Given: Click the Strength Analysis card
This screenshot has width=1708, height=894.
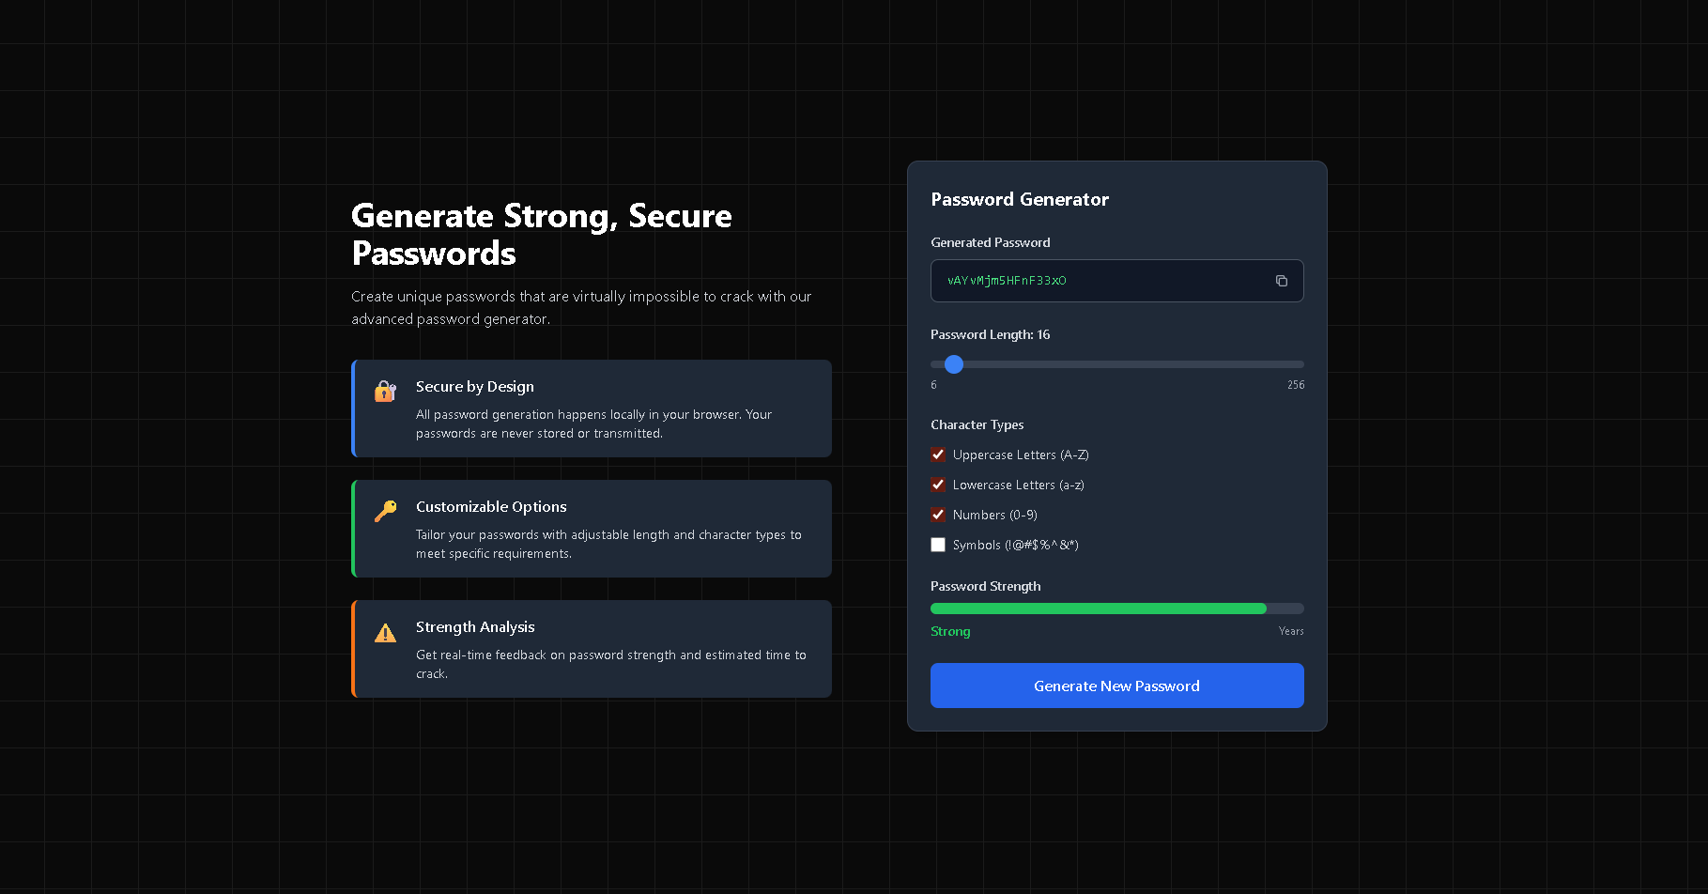Looking at the screenshot, I should (x=592, y=648).
